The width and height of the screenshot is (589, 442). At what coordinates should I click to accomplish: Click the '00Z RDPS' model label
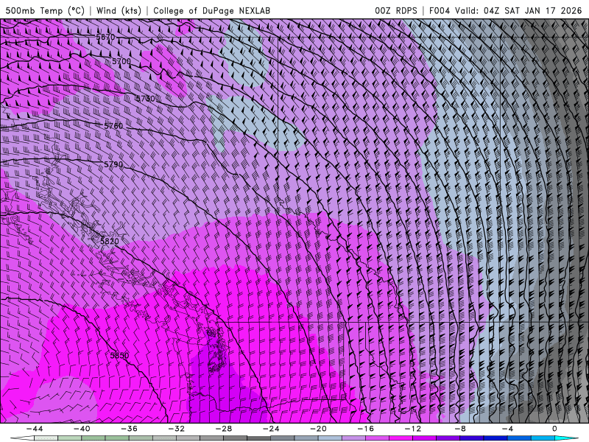coord(396,10)
